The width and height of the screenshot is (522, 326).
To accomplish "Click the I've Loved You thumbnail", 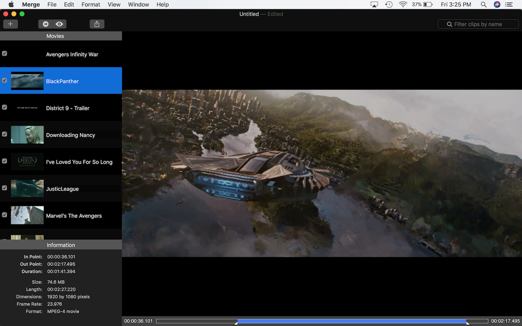I will click(27, 161).
